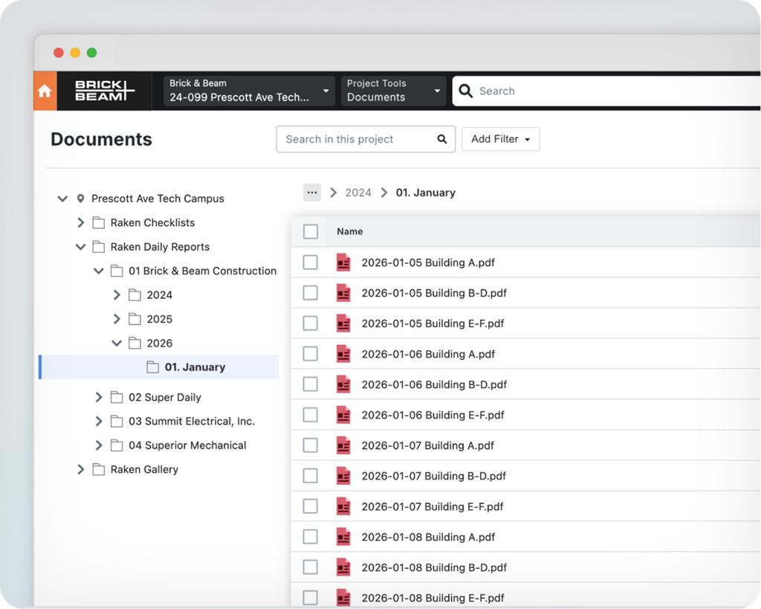Viewport: 761px width, 609px height.
Task: Click the breadcrumb ellipsis button
Action: [312, 193]
